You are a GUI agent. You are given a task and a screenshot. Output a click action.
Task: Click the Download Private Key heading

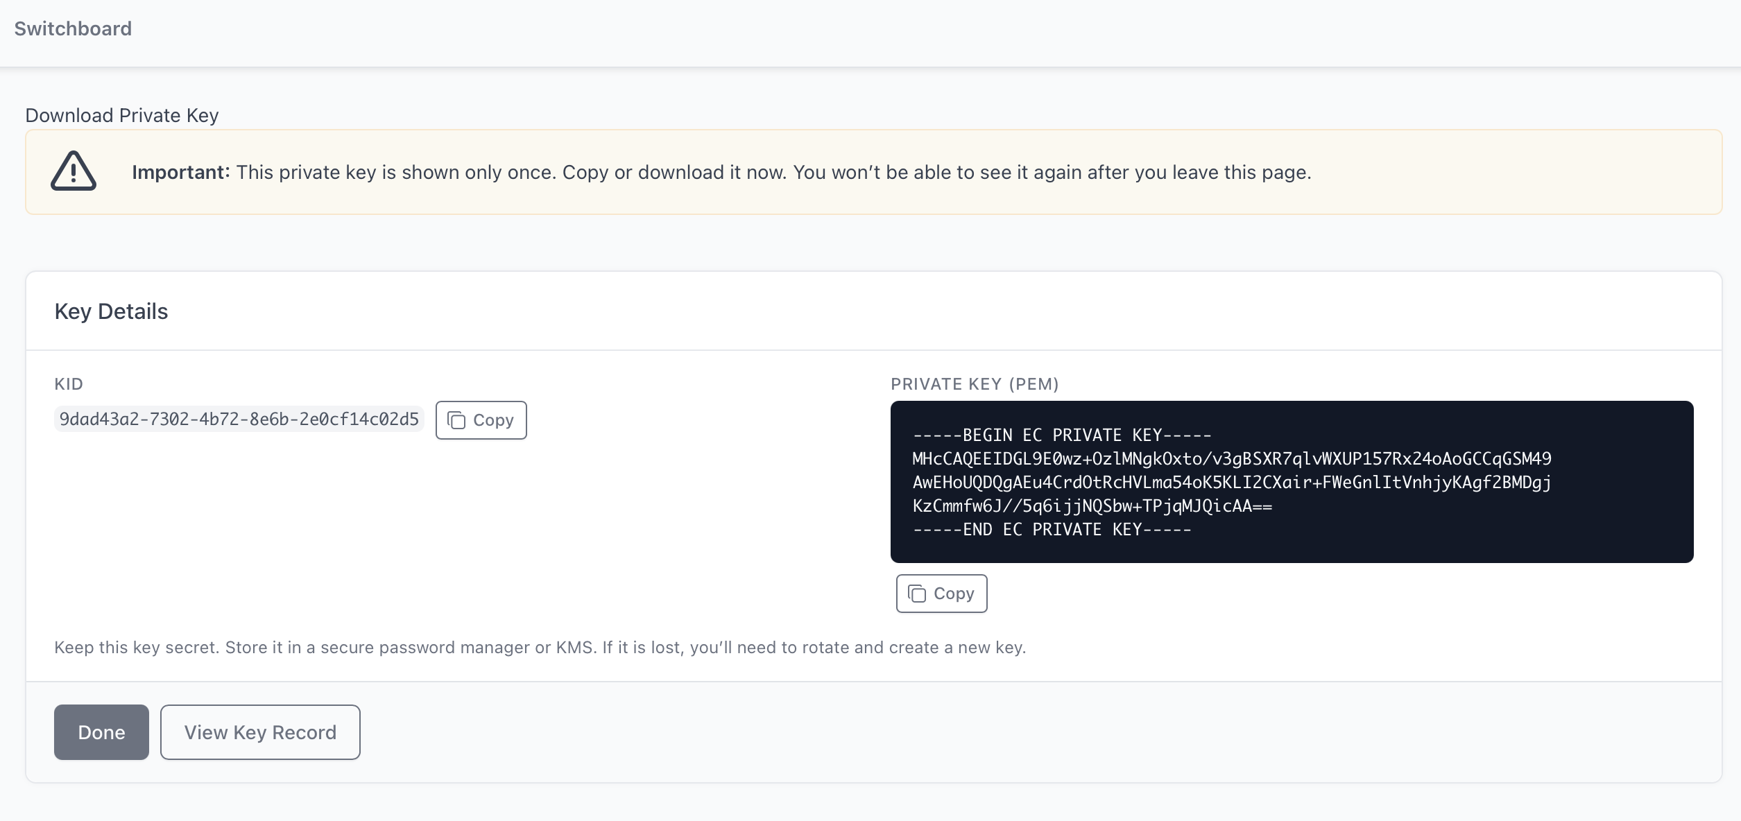tap(122, 115)
